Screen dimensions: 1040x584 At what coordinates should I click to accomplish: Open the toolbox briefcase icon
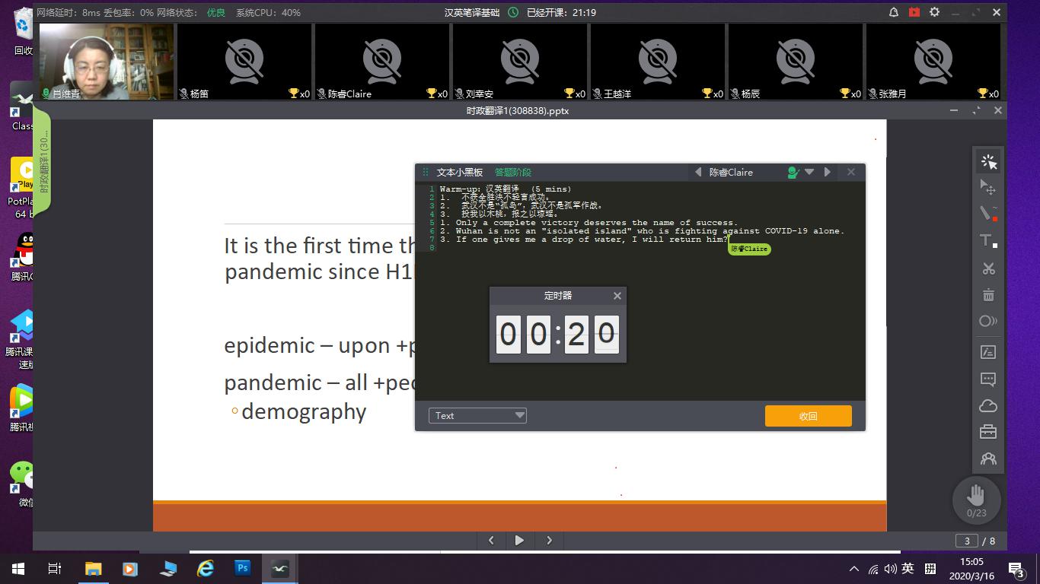click(x=988, y=432)
